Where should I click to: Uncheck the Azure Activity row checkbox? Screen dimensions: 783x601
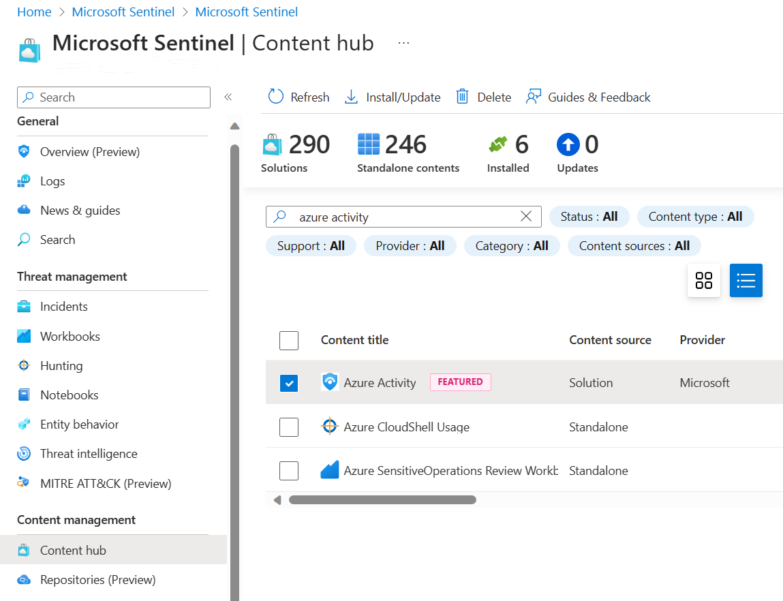tap(289, 383)
